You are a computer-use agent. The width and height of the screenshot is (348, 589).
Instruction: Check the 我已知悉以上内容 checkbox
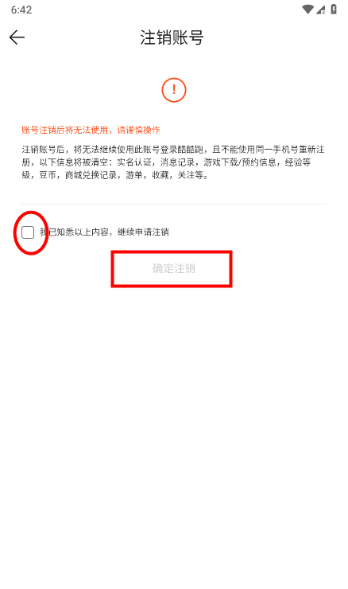(x=28, y=232)
